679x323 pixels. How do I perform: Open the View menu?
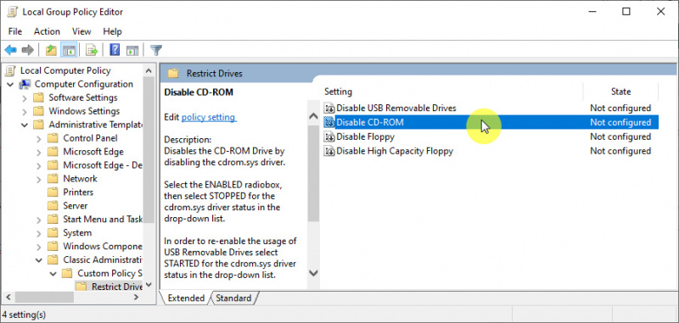(81, 31)
